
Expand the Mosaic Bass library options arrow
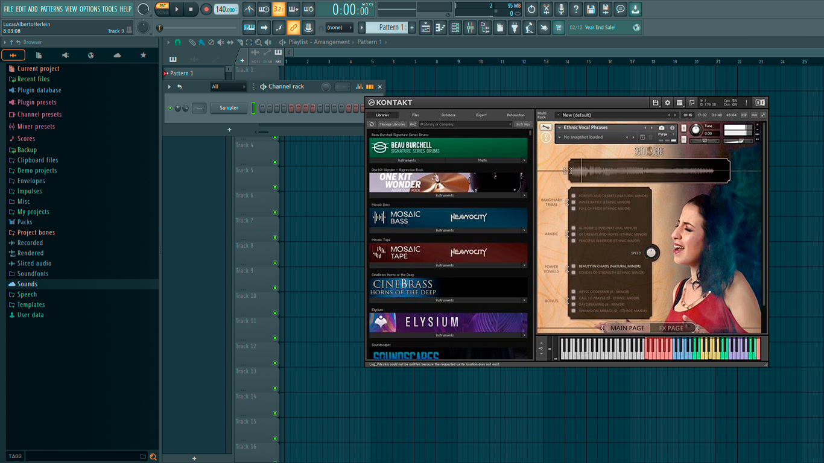point(524,230)
